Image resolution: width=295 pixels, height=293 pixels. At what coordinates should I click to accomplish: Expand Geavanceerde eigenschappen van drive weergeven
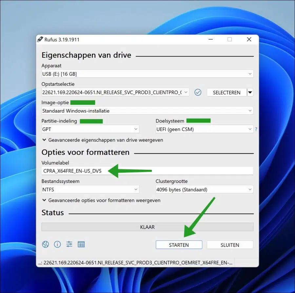tap(103, 140)
